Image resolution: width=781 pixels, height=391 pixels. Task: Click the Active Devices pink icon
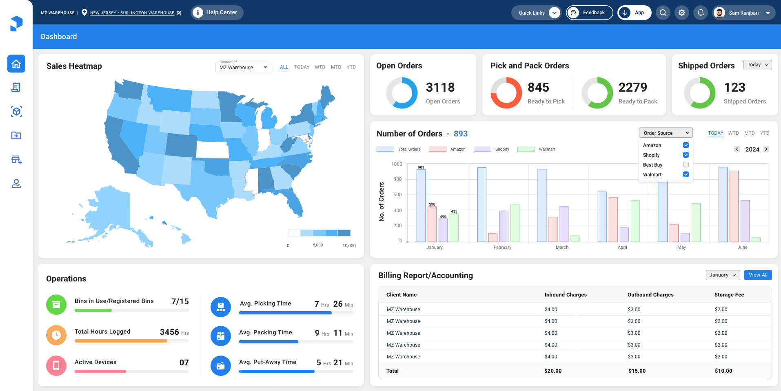point(56,366)
